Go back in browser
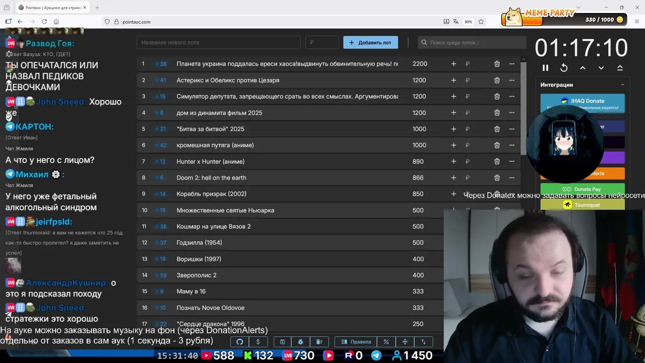 coord(20,22)
